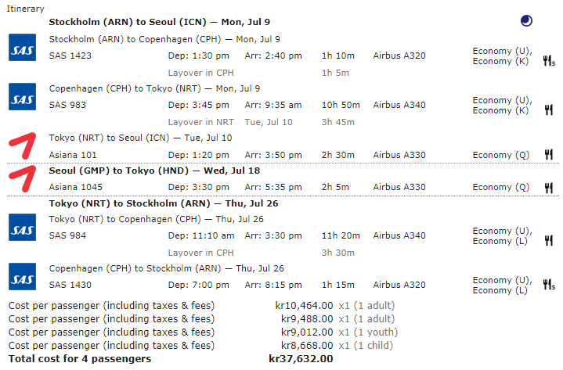Image resolution: width=563 pixels, height=370 pixels.
Task: Click the meal icon for SAS 1430
Action: coord(548,286)
